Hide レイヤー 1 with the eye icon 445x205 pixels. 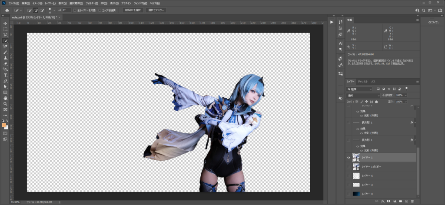coord(349,157)
